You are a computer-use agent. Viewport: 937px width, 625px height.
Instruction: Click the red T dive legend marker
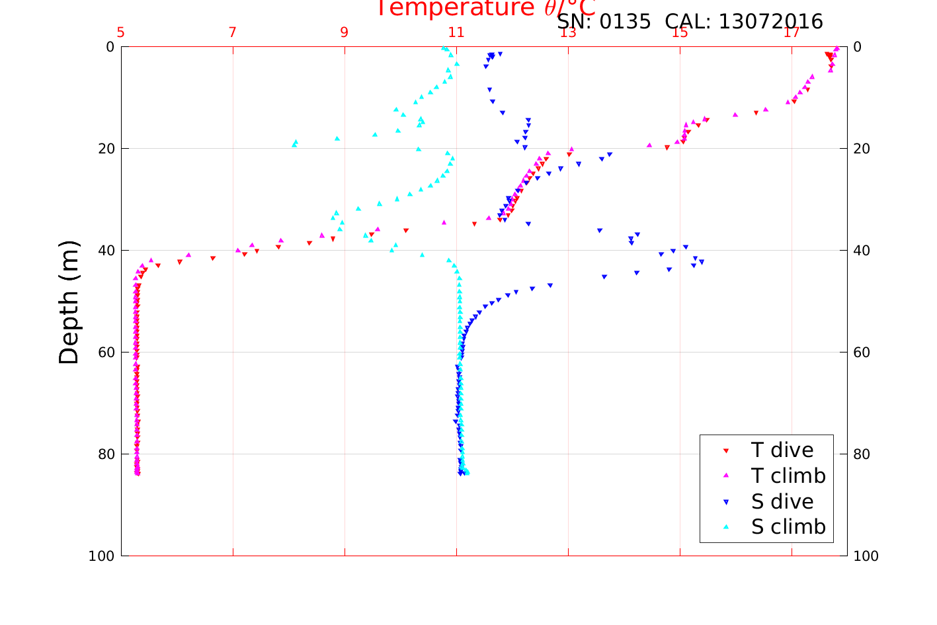click(x=725, y=450)
